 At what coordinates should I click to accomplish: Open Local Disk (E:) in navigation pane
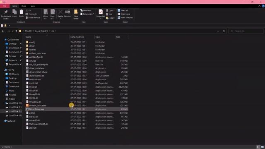[15, 107]
